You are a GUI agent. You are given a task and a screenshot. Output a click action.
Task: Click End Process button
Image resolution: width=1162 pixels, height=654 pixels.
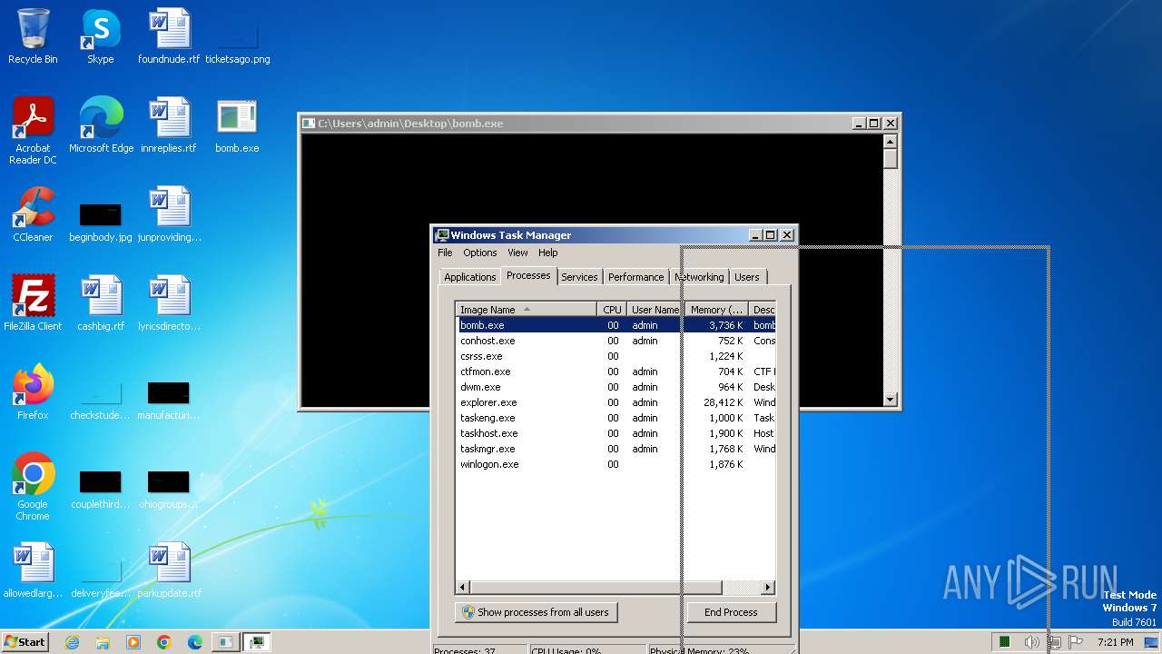[731, 612]
